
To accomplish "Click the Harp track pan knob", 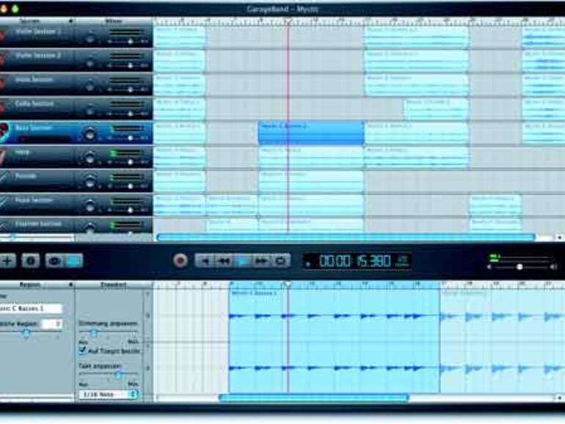I will [90, 158].
